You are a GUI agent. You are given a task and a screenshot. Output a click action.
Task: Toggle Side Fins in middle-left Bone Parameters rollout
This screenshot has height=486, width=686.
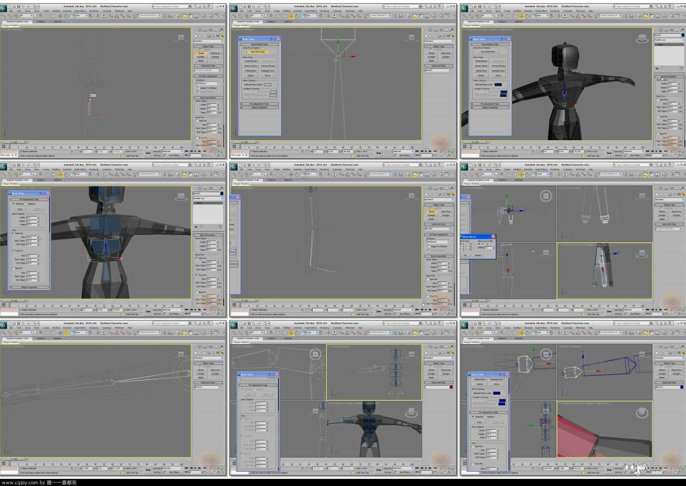(x=197, y=258)
